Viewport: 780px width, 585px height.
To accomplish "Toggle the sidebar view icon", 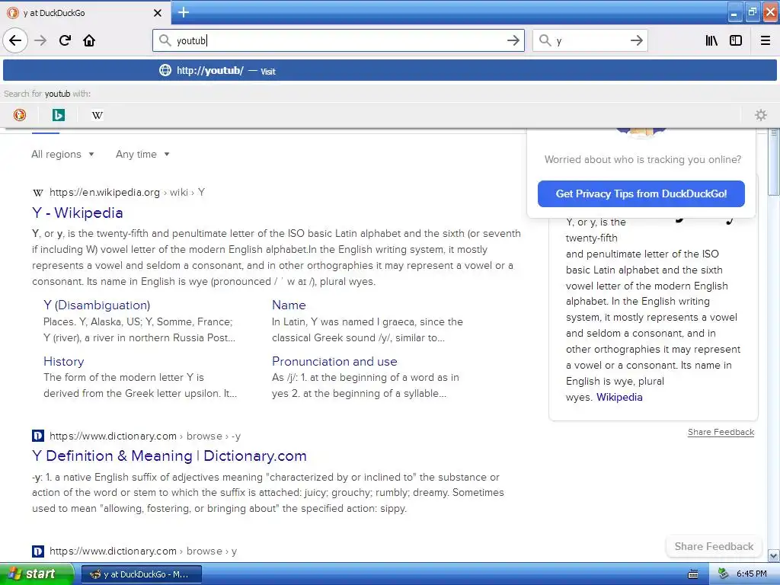I will (x=736, y=40).
